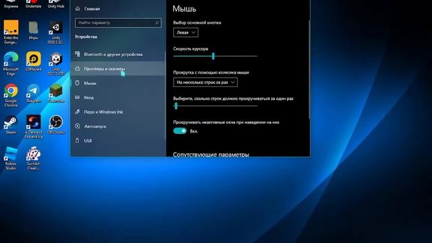Click the search magnifier in Найти параметр

157,23
